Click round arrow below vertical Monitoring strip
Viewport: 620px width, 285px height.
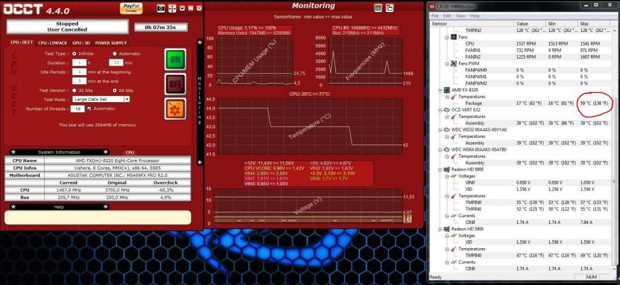(x=200, y=162)
